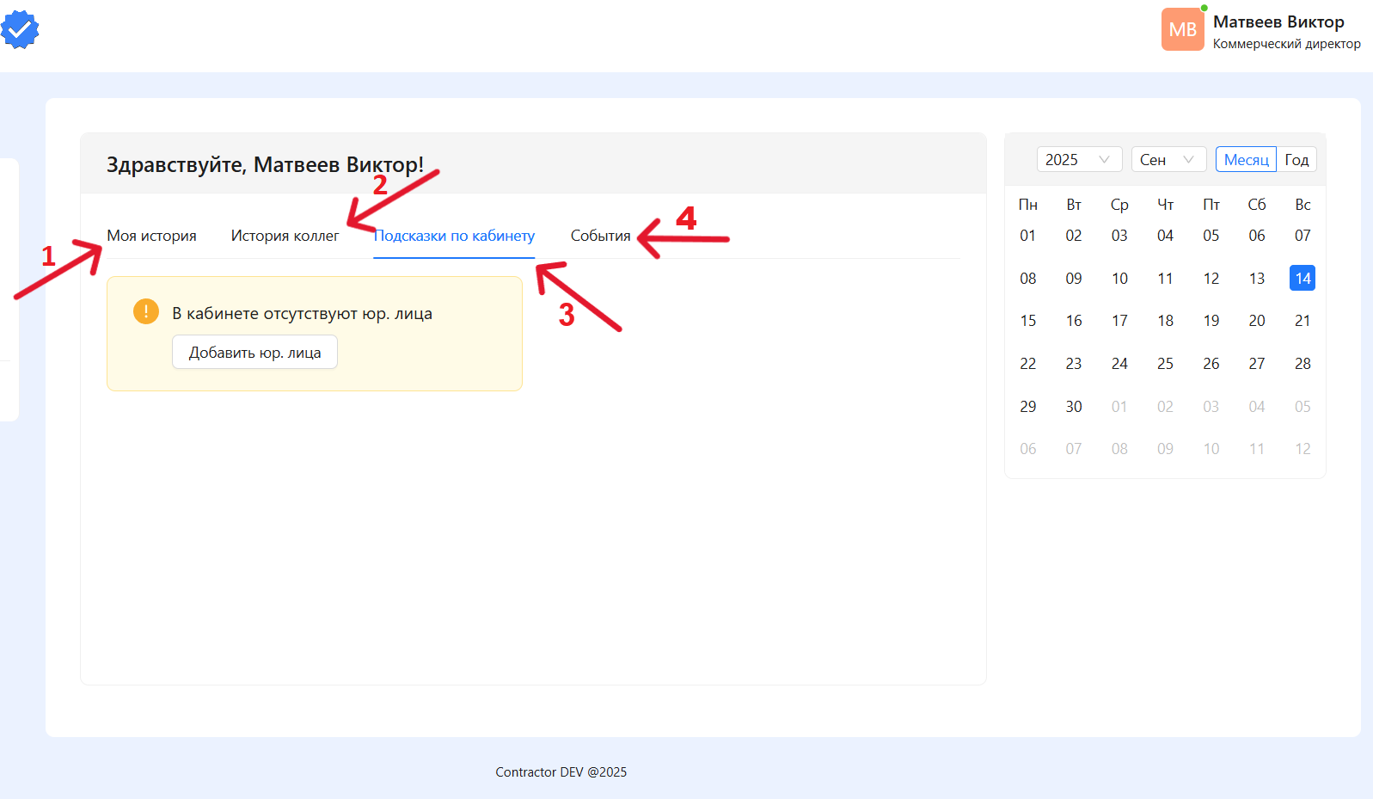Select highlighted date 14 in calendar

click(x=1302, y=278)
